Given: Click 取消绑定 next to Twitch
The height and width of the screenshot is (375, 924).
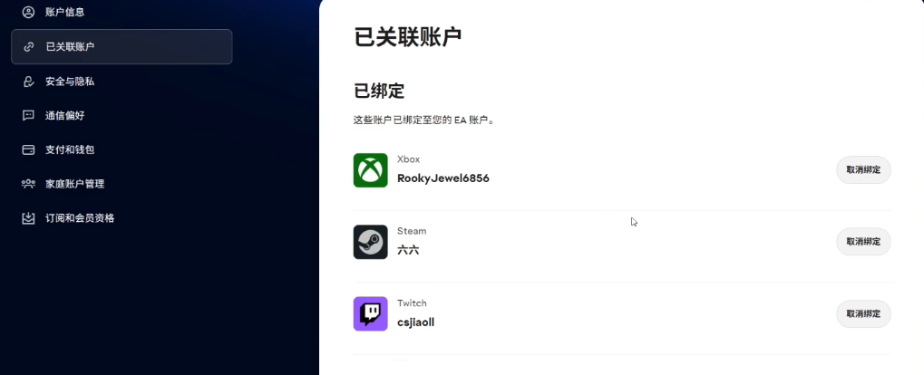Looking at the screenshot, I should [862, 313].
